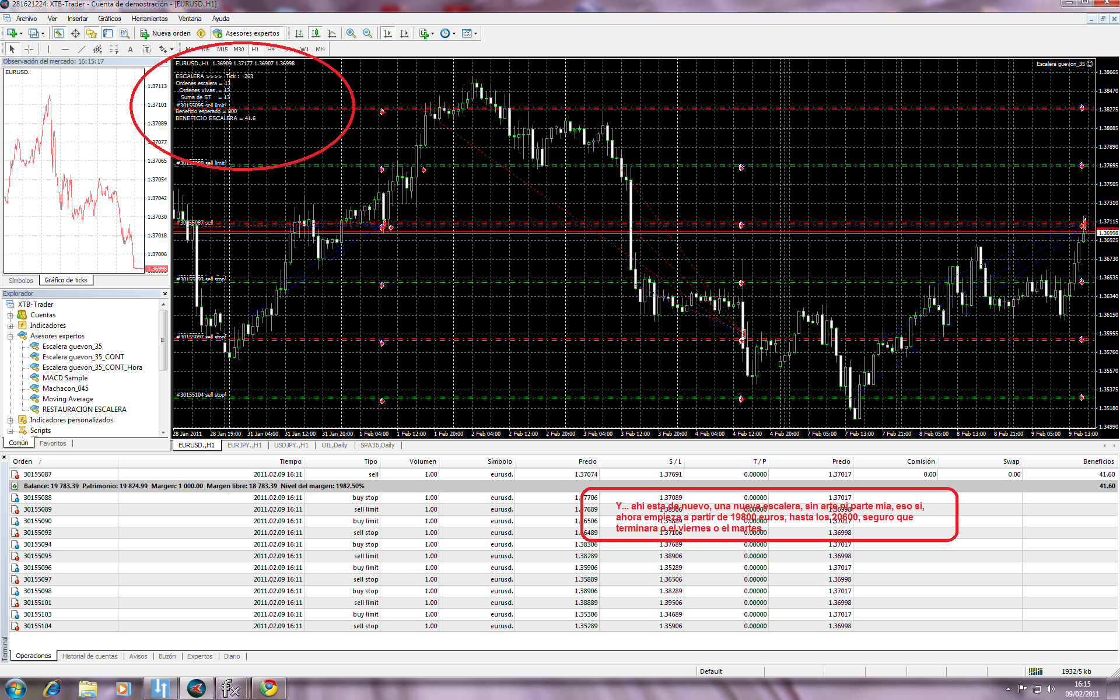1120x700 pixels.
Task: Toggle the Asesores expertos button
Action: click(247, 33)
